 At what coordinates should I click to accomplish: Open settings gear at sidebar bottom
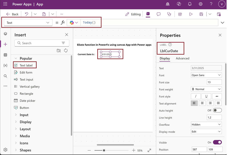[x=5, y=150]
